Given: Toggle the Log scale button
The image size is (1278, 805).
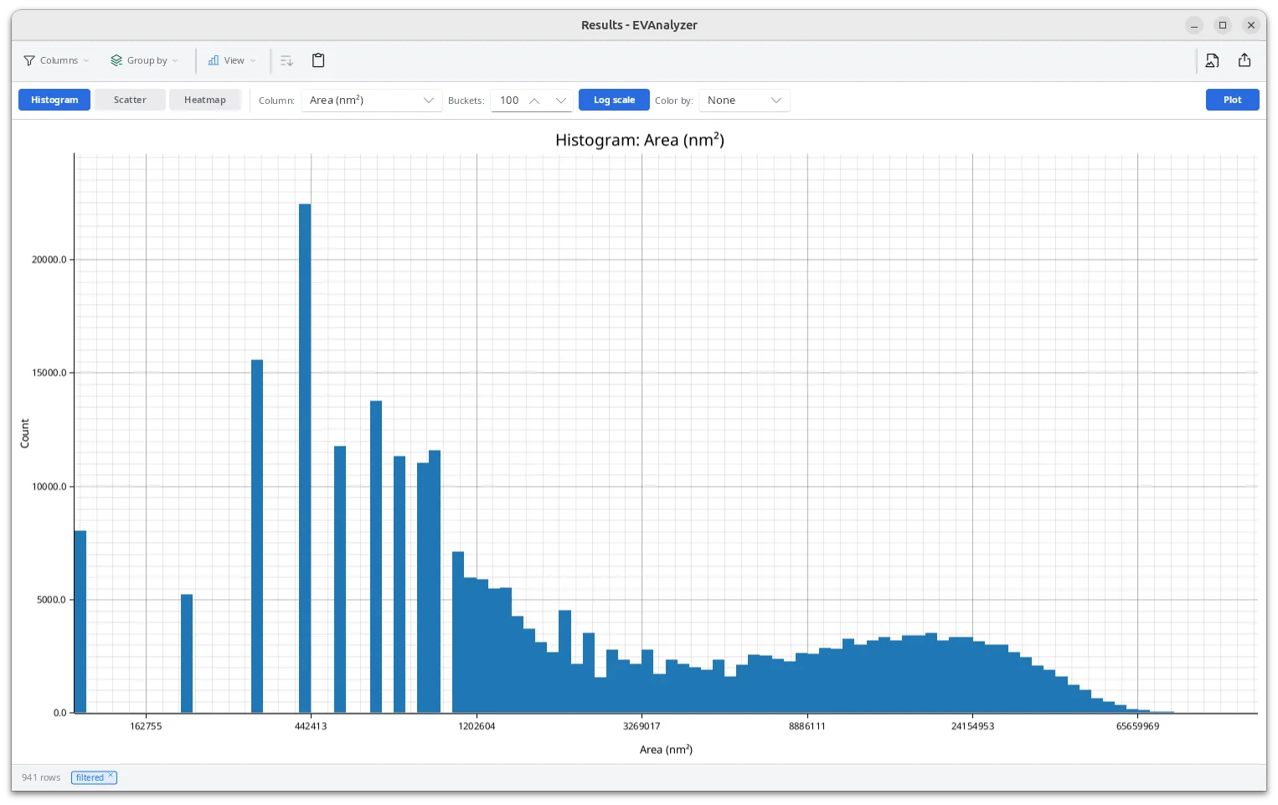Looking at the screenshot, I should coord(614,100).
